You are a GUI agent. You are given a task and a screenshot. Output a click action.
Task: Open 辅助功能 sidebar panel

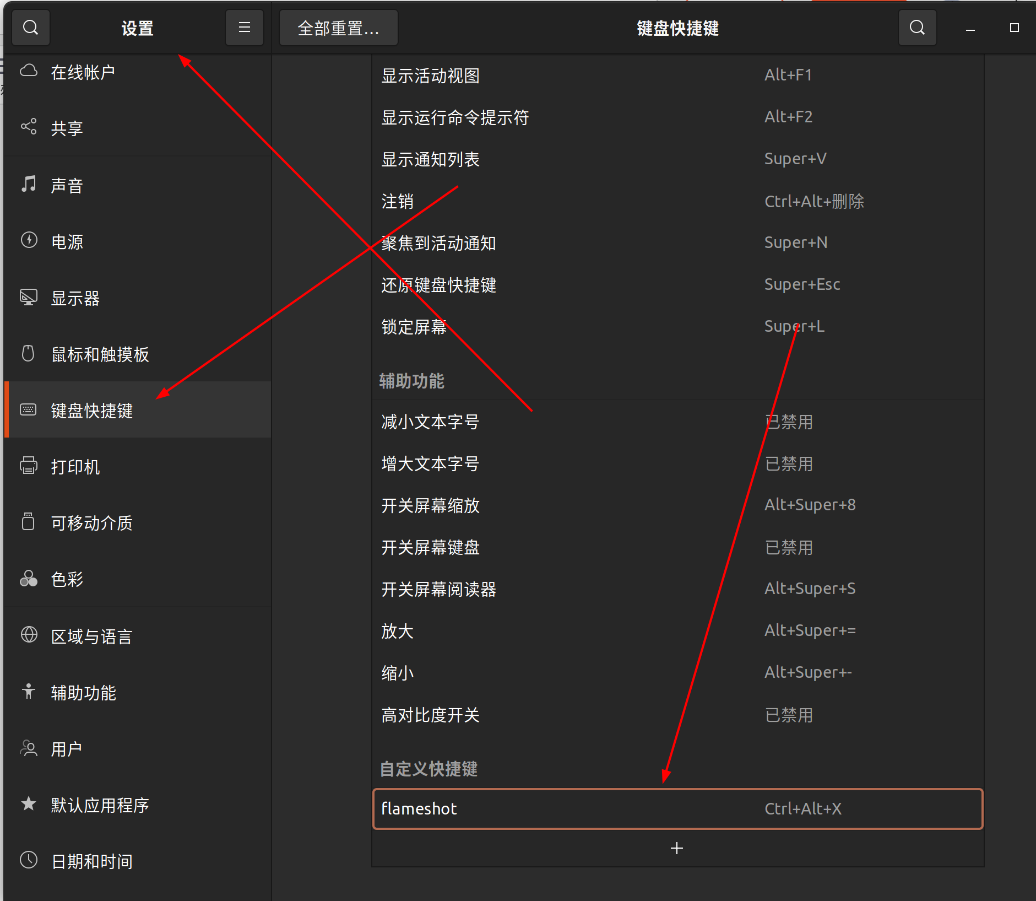pyautogui.click(x=137, y=693)
